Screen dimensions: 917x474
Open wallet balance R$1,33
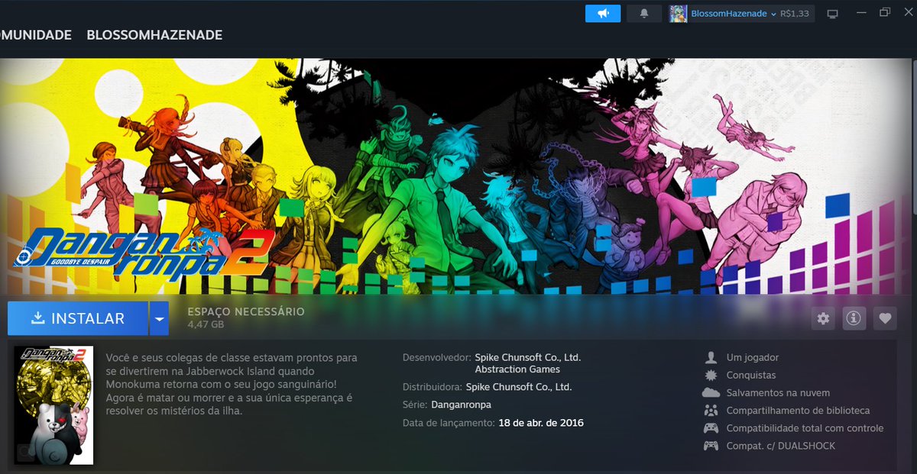click(795, 14)
